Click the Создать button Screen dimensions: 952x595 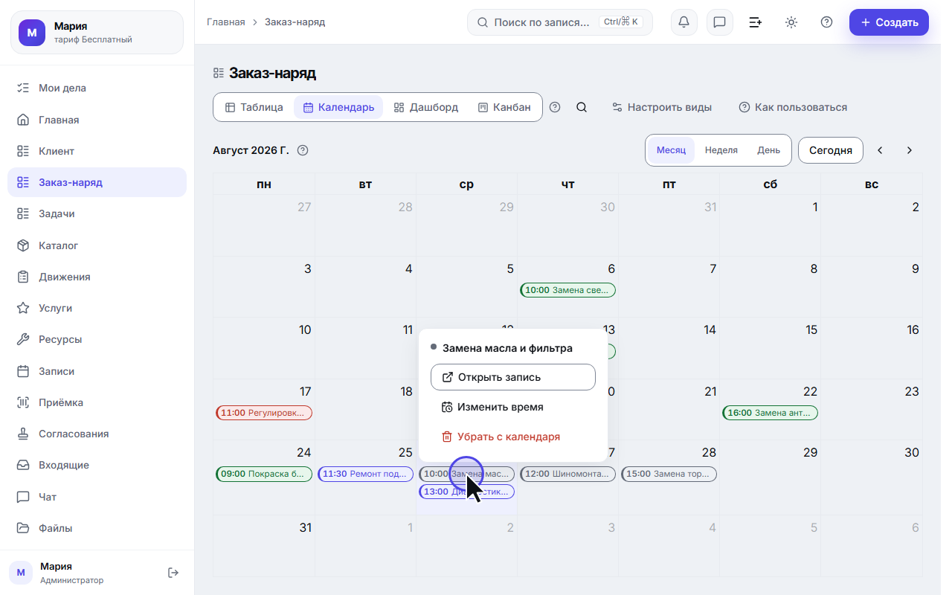(889, 22)
